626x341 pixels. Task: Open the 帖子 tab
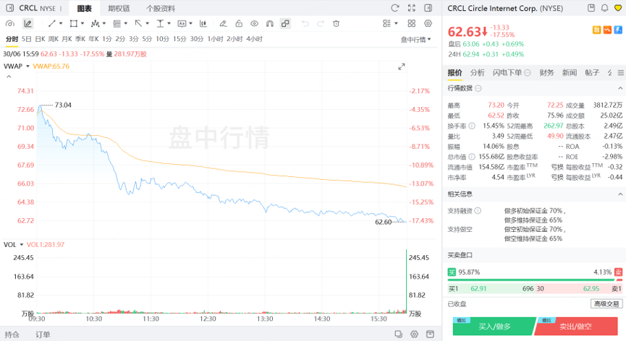tap(592, 72)
